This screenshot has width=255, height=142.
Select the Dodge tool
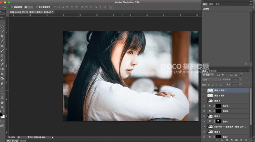point(2,78)
